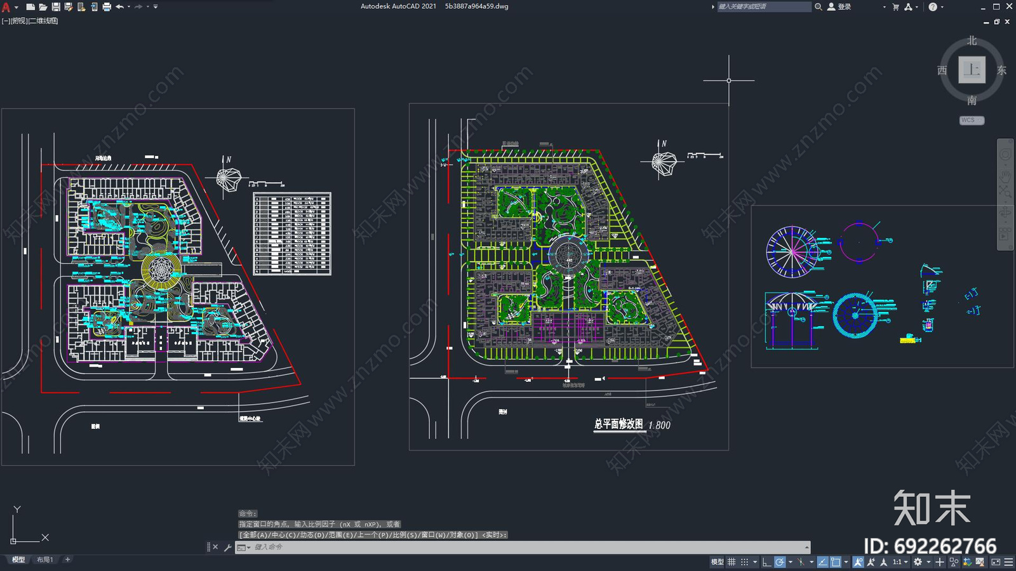The height and width of the screenshot is (571, 1016).
Task: Click the Plot printer icon
Action: pos(107,7)
